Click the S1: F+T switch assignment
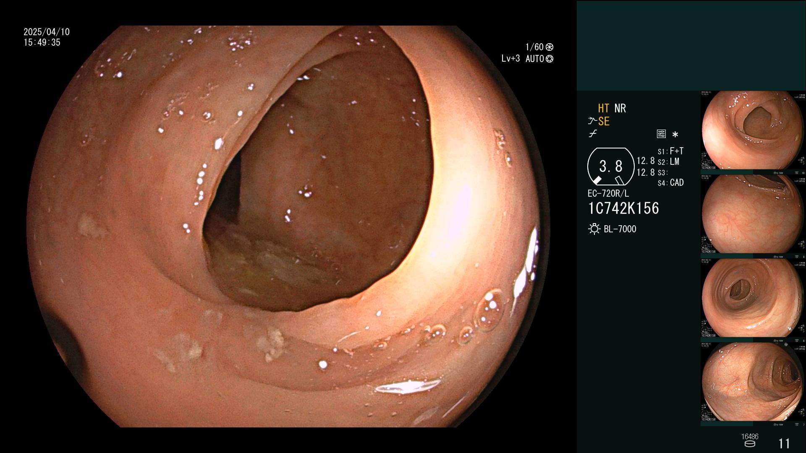The height and width of the screenshot is (453, 806). pyautogui.click(x=670, y=151)
